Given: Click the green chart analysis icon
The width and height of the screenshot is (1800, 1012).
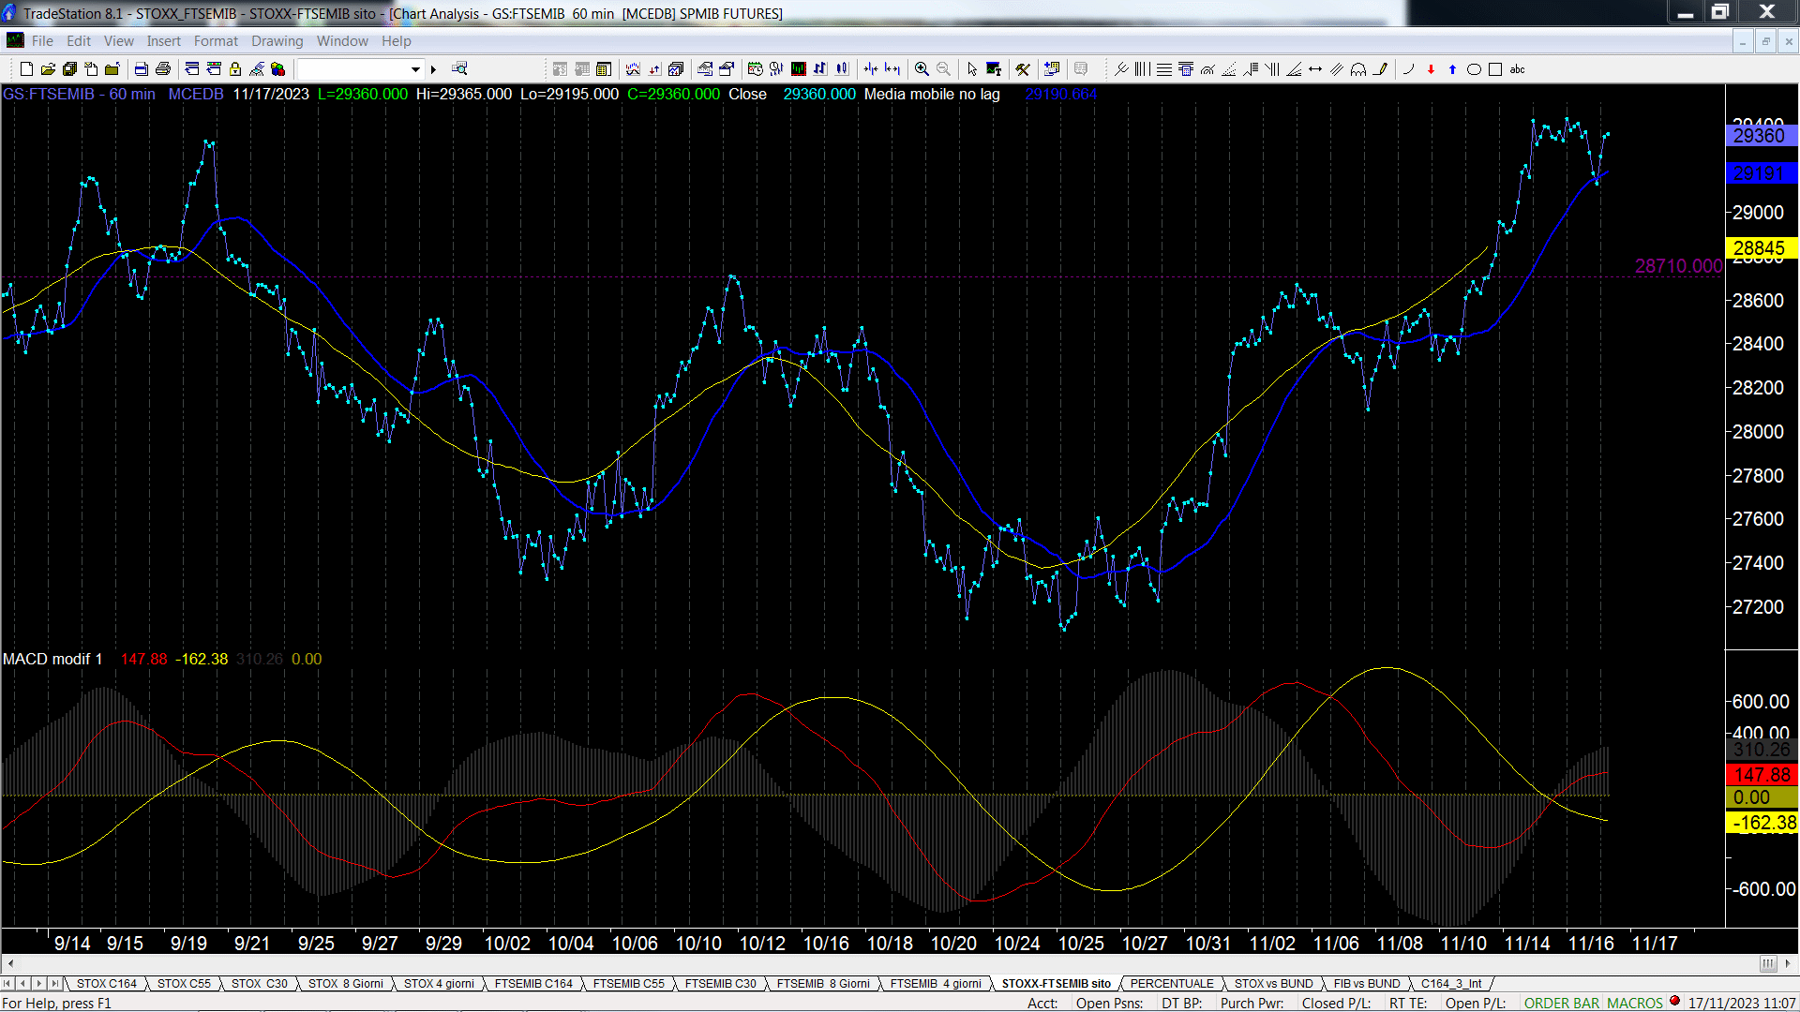Looking at the screenshot, I should click(x=799, y=68).
